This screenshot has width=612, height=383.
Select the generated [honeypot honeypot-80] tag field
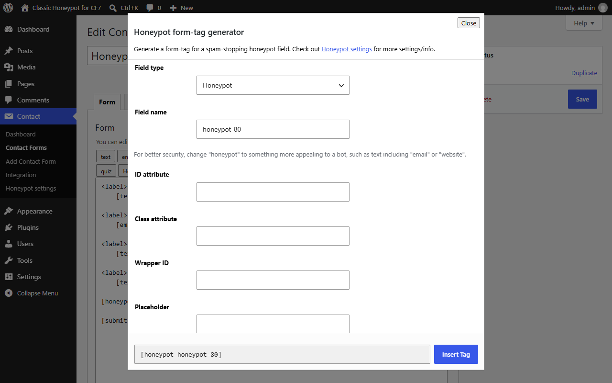point(282,354)
